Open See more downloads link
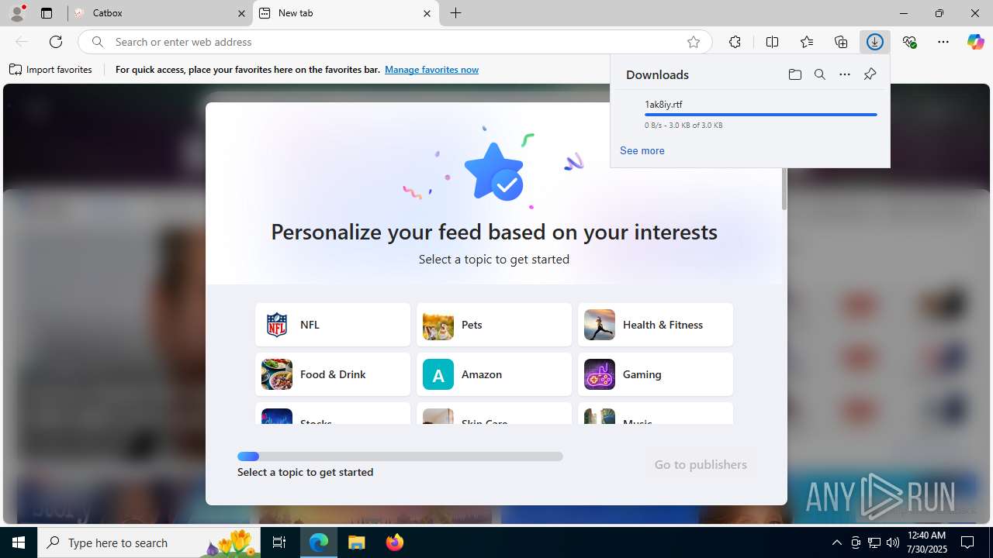Viewport: 993px width, 558px height. click(642, 150)
